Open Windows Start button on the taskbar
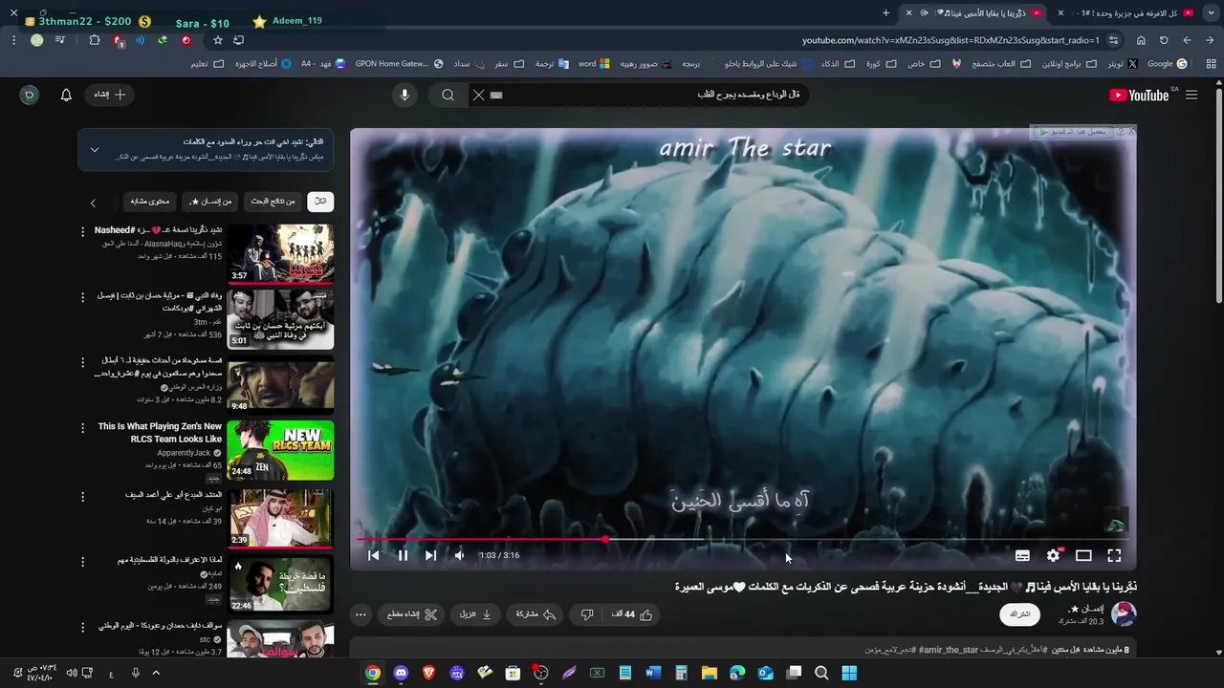This screenshot has width=1224, height=688. click(x=849, y=673)
